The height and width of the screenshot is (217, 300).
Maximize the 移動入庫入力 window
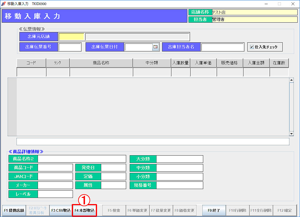279,4
